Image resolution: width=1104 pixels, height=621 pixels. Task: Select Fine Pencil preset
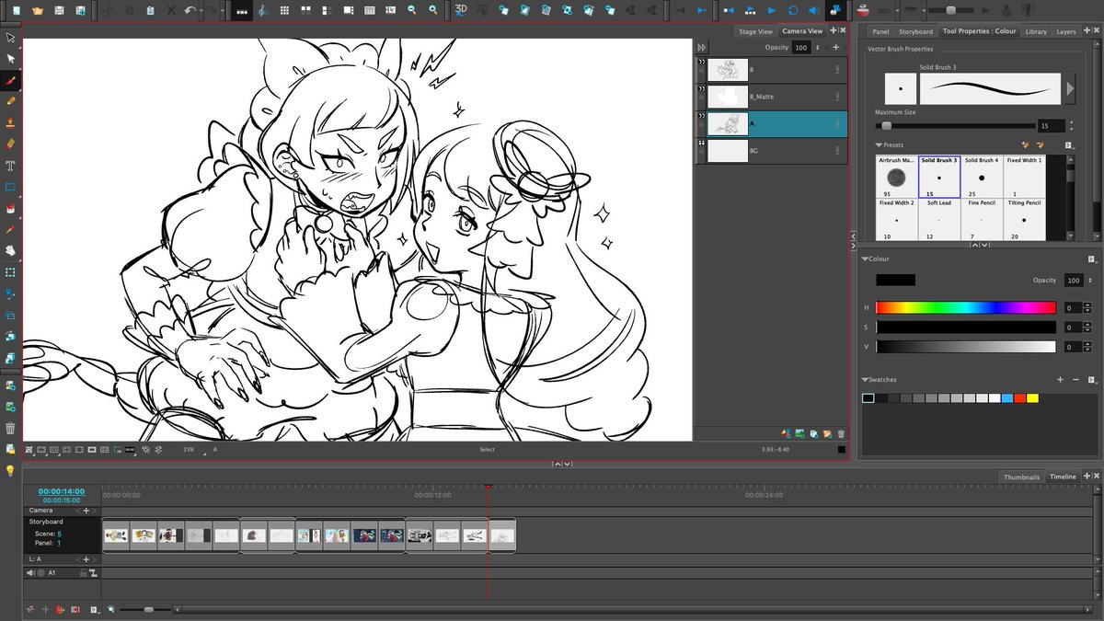click(982, 219)
